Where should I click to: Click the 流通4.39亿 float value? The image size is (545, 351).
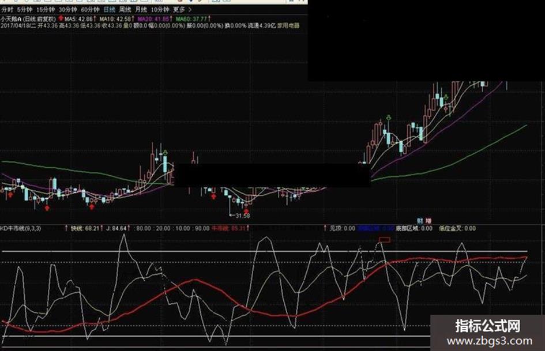point(262,25)
